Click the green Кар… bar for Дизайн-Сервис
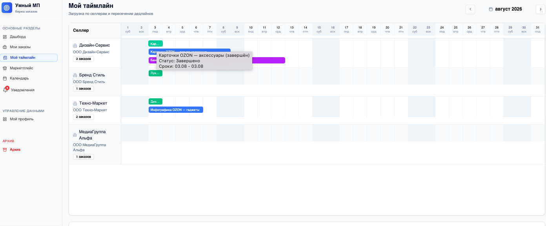The image size is (546, 226). coord(155,43)
